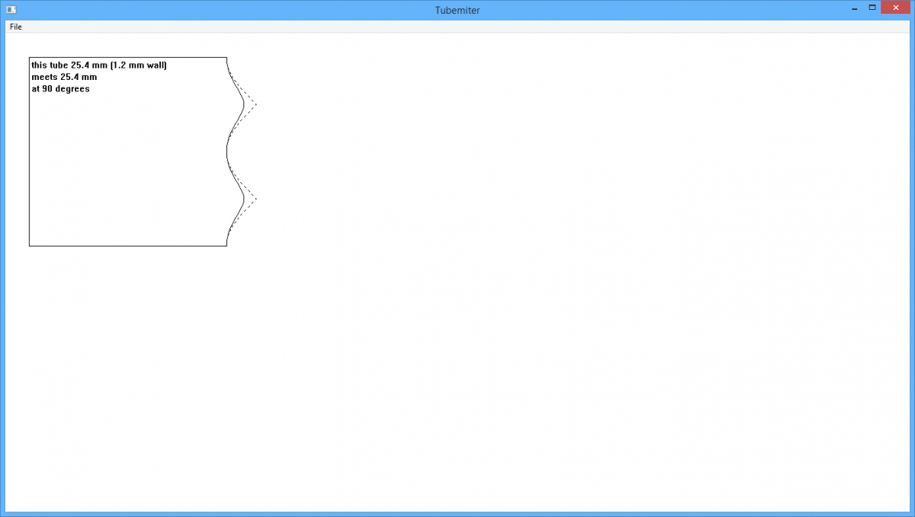Click the upper dashed peak of miter curve
Screen dimensions: 915x517
point(255,104)
